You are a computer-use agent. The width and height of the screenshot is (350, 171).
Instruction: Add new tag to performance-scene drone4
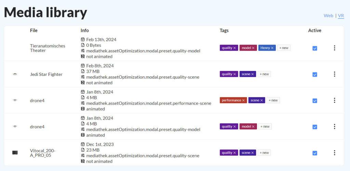(x=273, y=100)
